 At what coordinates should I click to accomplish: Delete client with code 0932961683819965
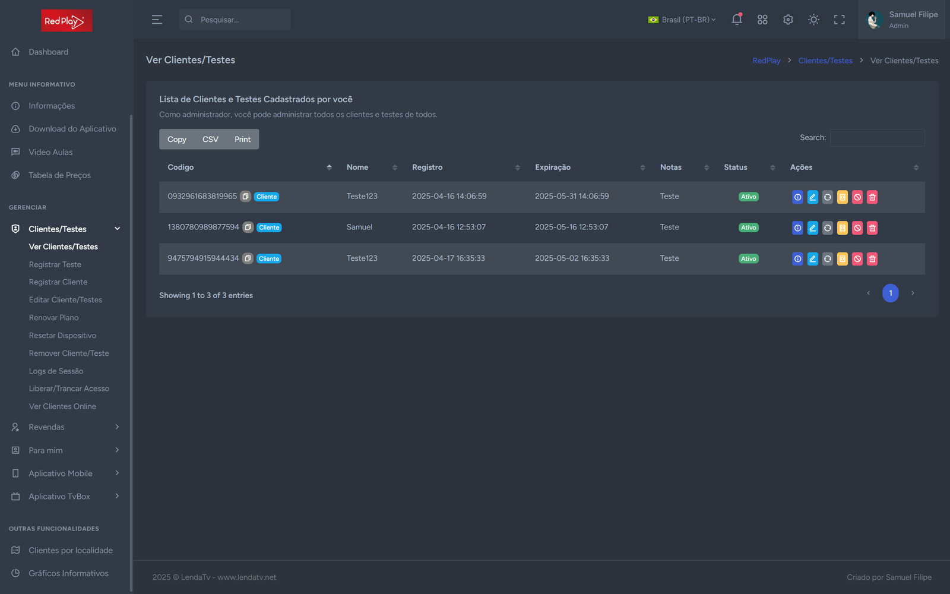(x=872, y=197)
